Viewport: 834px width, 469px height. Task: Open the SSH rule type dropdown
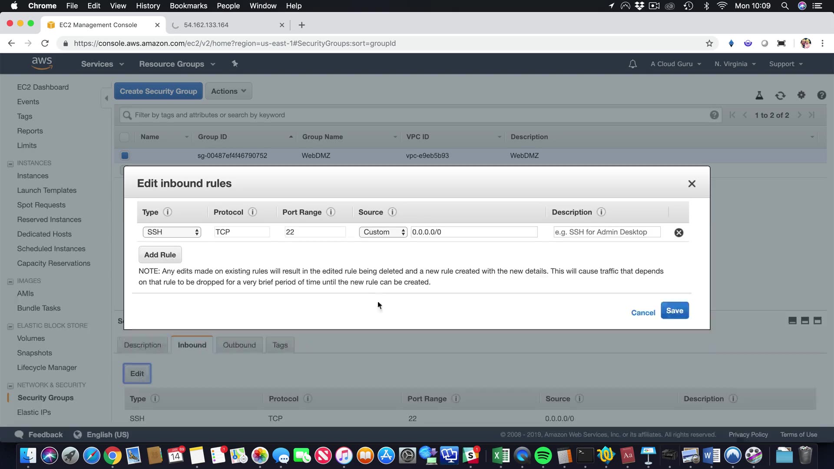[172, 232]
